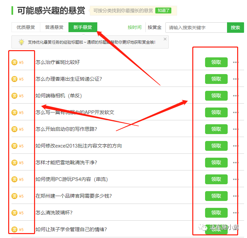Click the lightbulb tip icon in notice bar
This screenshot has height=238, width=247.
click(21, 42)
